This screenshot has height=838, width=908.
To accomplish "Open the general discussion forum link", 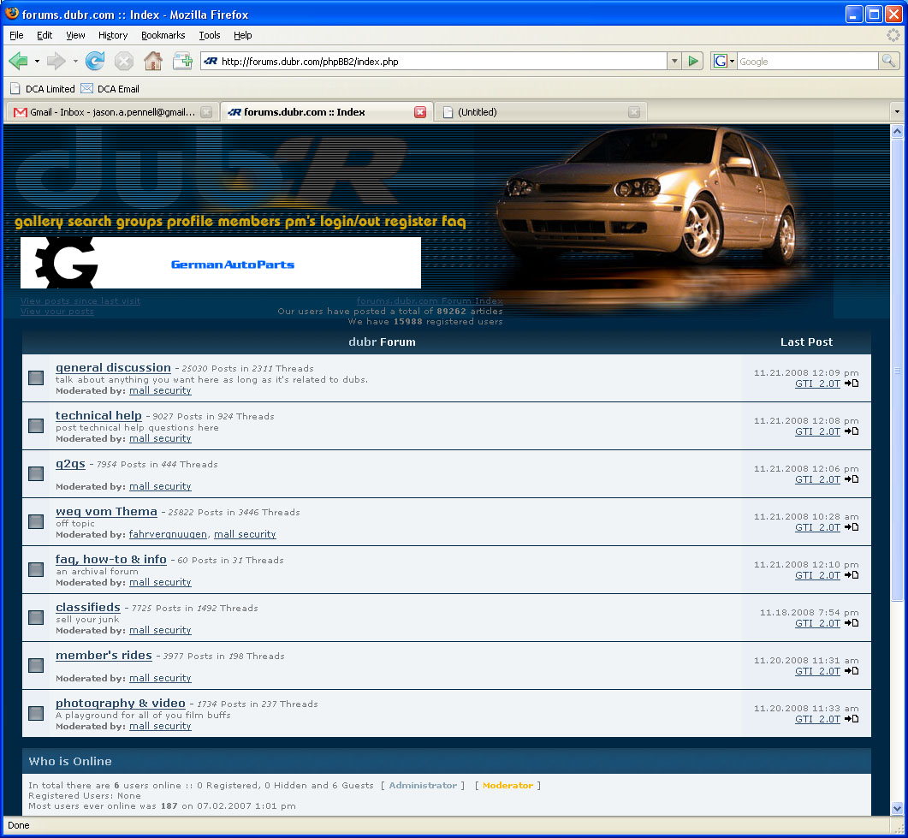I will [x=113, y=368].
